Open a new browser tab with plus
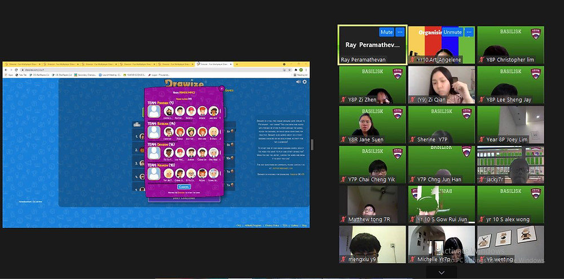This screenshot has height=279, width=564. click(237, 64)
